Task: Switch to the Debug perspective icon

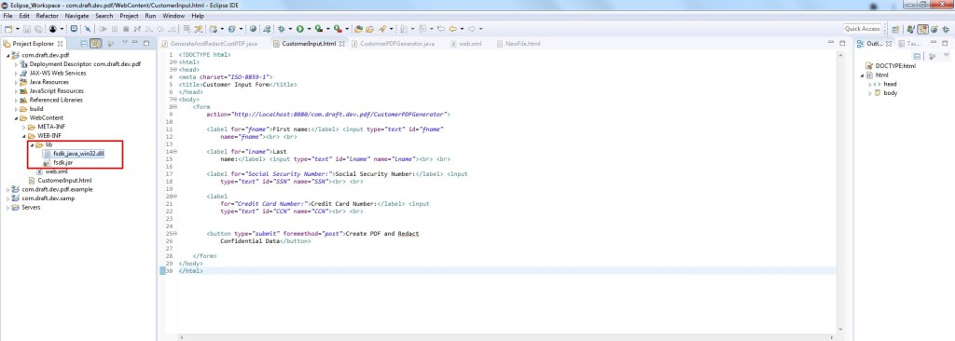Action: [945, 29]
